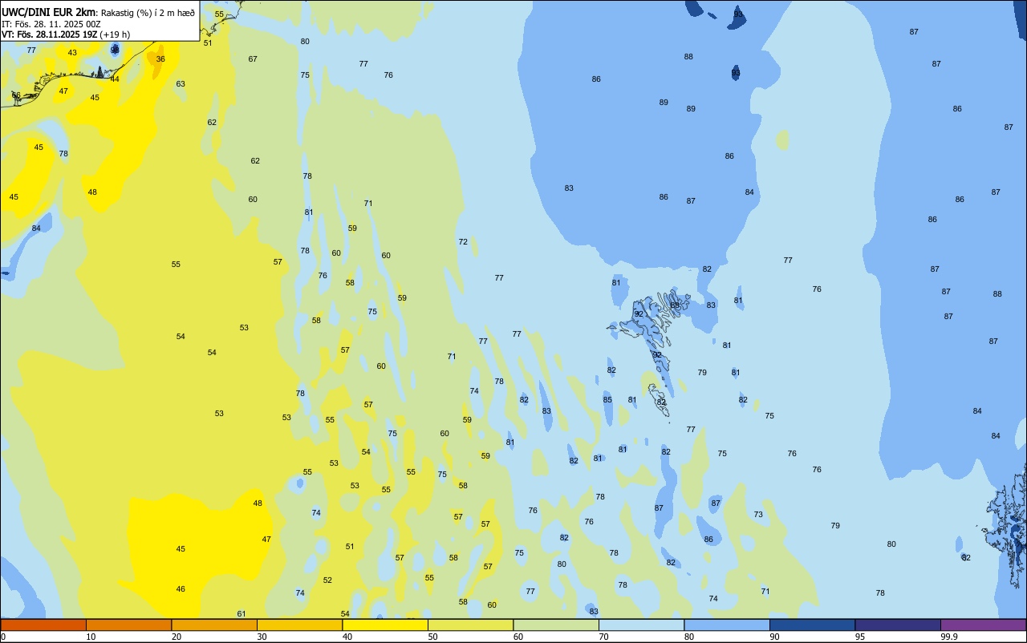Click the purple legend band above 99.9

coord(983,625)
